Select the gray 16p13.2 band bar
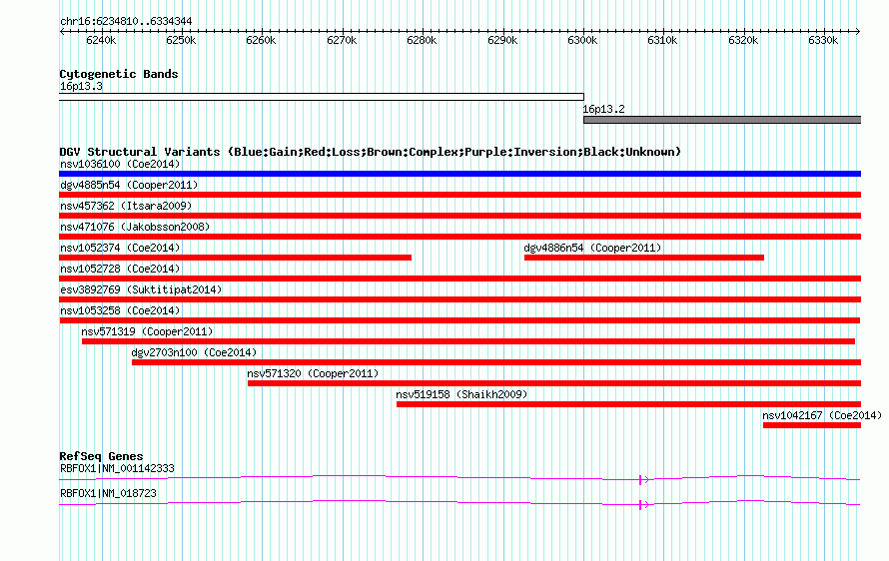This screenshot has width=889, height=561. tap(722, 120)
